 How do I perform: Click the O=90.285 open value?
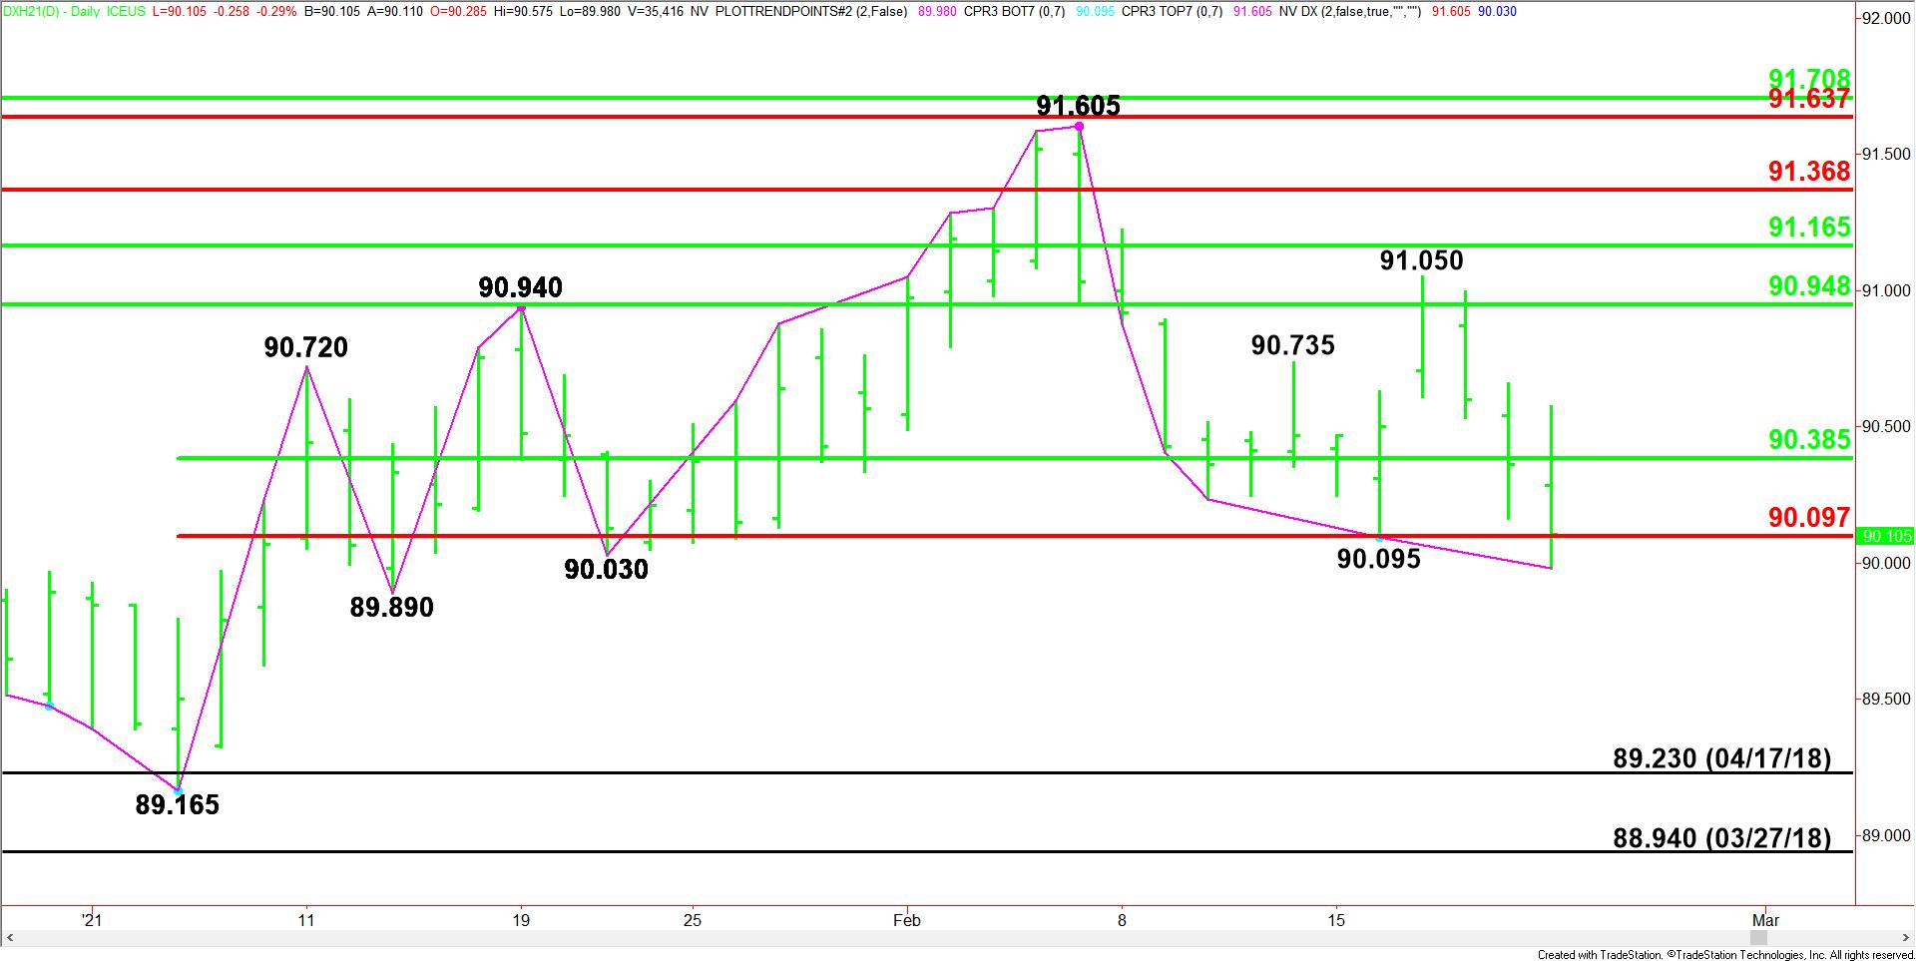pyautogui.click(x=458, y=12)
